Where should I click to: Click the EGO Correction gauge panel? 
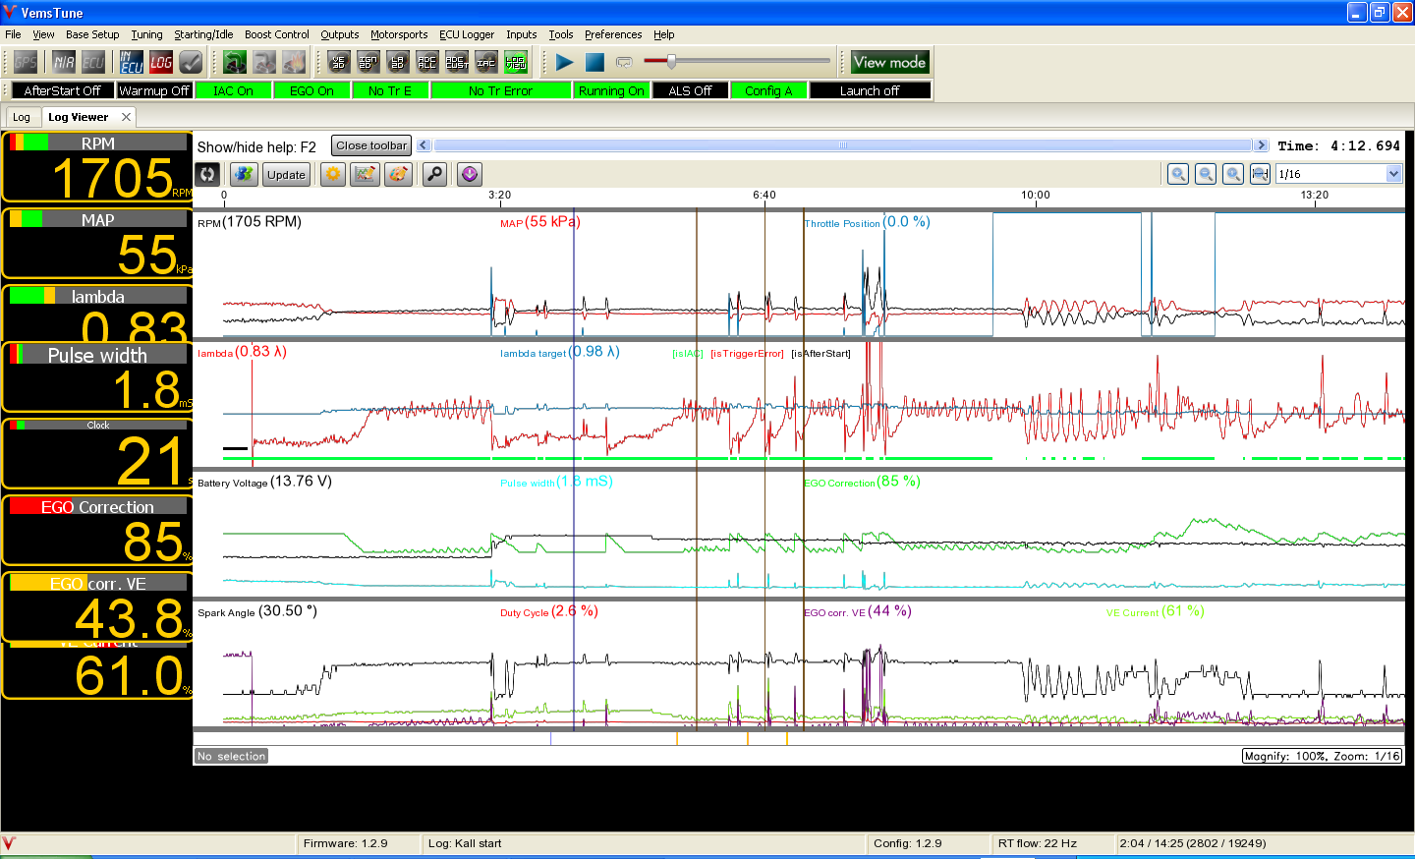click(x=97, y=531)
